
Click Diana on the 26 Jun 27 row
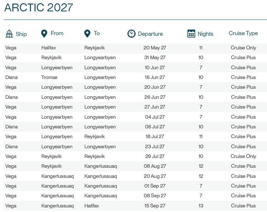[11, 97]
